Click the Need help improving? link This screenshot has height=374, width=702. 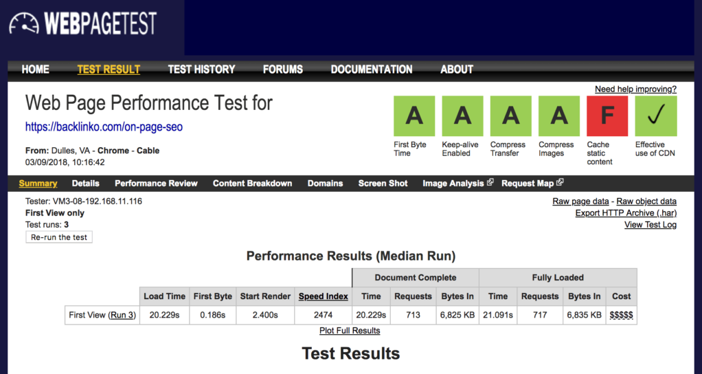tap(635, 89)
